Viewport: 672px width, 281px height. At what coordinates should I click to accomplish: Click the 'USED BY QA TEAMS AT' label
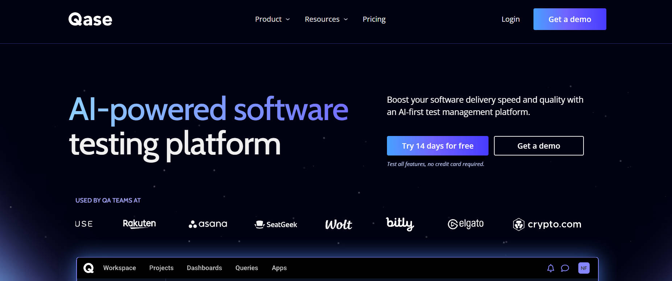click(x=108, y=200)
